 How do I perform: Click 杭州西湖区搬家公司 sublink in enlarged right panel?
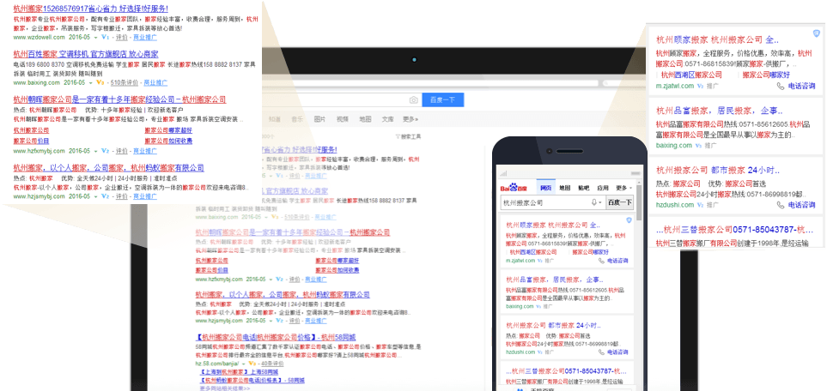(x=691, y=75)
